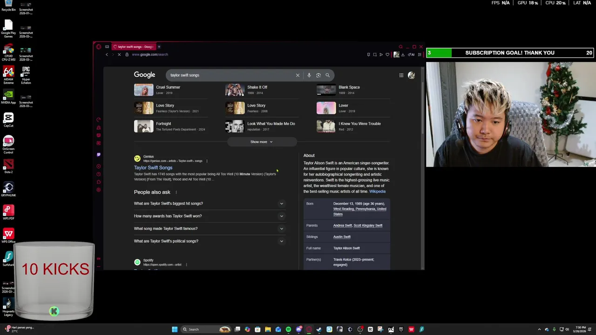Switch to 'taylor swift songs' browser tab

[x=133, y=47]
